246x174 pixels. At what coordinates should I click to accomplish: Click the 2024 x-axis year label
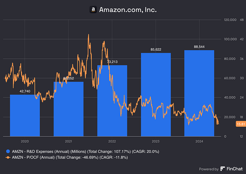199,141
